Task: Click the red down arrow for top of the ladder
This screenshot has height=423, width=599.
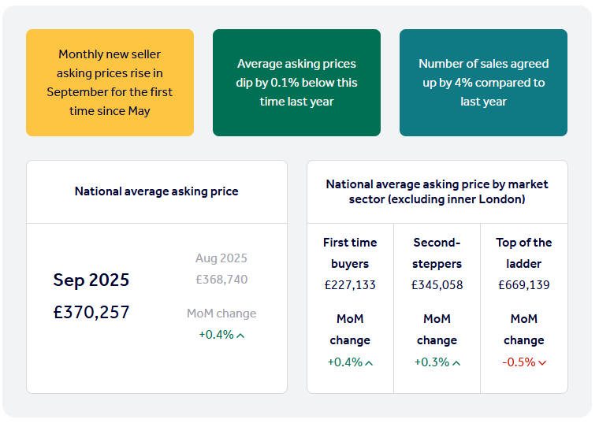Action: pos(542,363)
